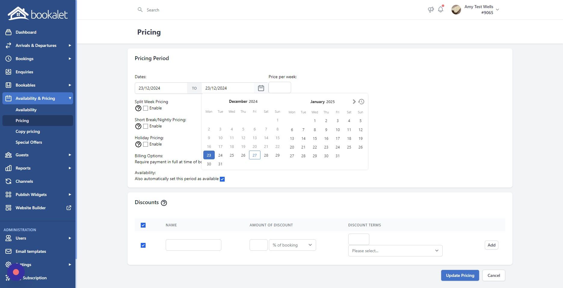The image size is (563, 288).
Task: Expand the Bookables submenu arrow
Action: click(x=70, y=85)
